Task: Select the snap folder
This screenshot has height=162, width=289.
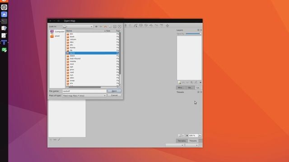Action: [92, 81]
